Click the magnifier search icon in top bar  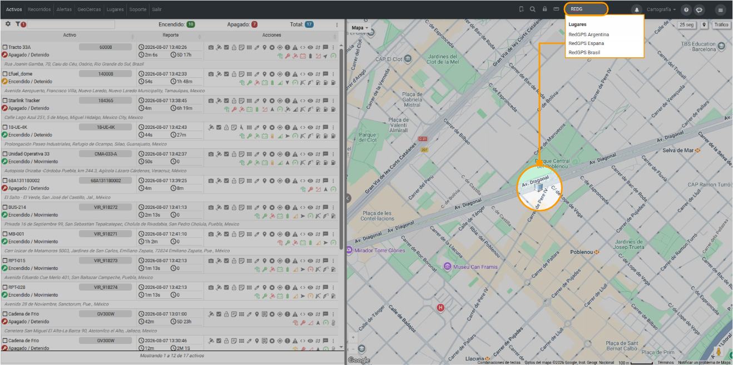point(533,9)
